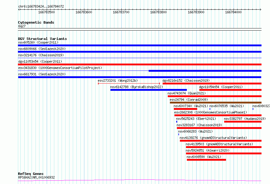Open esv2662308 (1000GenomesConsortiumPhase1) label

[x=211, y=112]
